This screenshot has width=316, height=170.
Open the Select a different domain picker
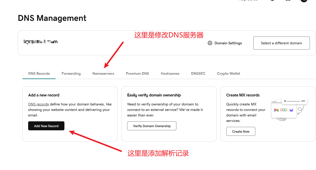click(x=281, y=43)
